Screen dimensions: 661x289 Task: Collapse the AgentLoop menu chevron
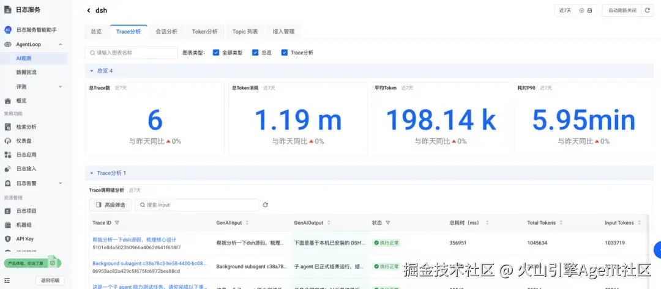point(60,44)
